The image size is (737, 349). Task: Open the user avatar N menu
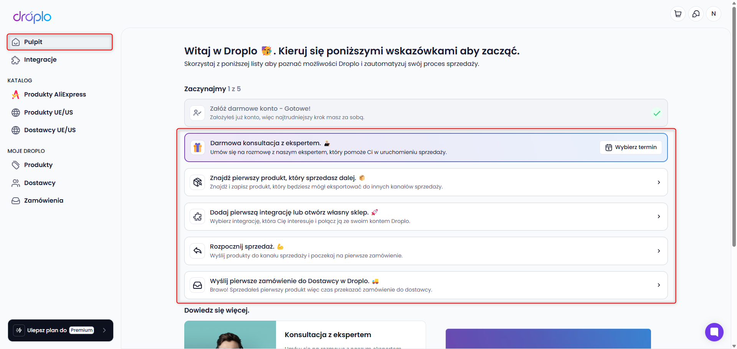(x=714, y=14)
